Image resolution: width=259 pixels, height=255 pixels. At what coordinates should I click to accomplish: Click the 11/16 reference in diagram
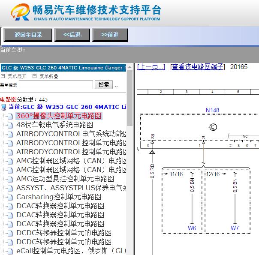(176, 174)
